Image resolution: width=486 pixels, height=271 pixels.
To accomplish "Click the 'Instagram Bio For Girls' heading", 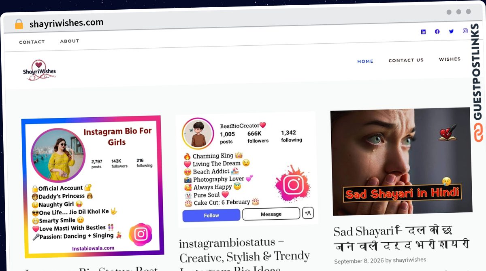I will tap(117, 137).
